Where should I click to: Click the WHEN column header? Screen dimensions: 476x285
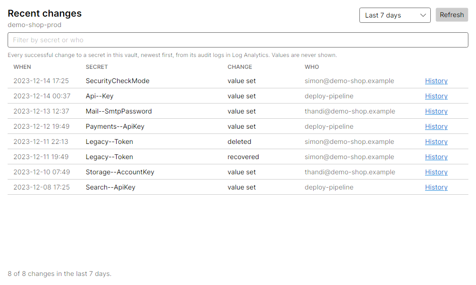click(x=22, y=67)
